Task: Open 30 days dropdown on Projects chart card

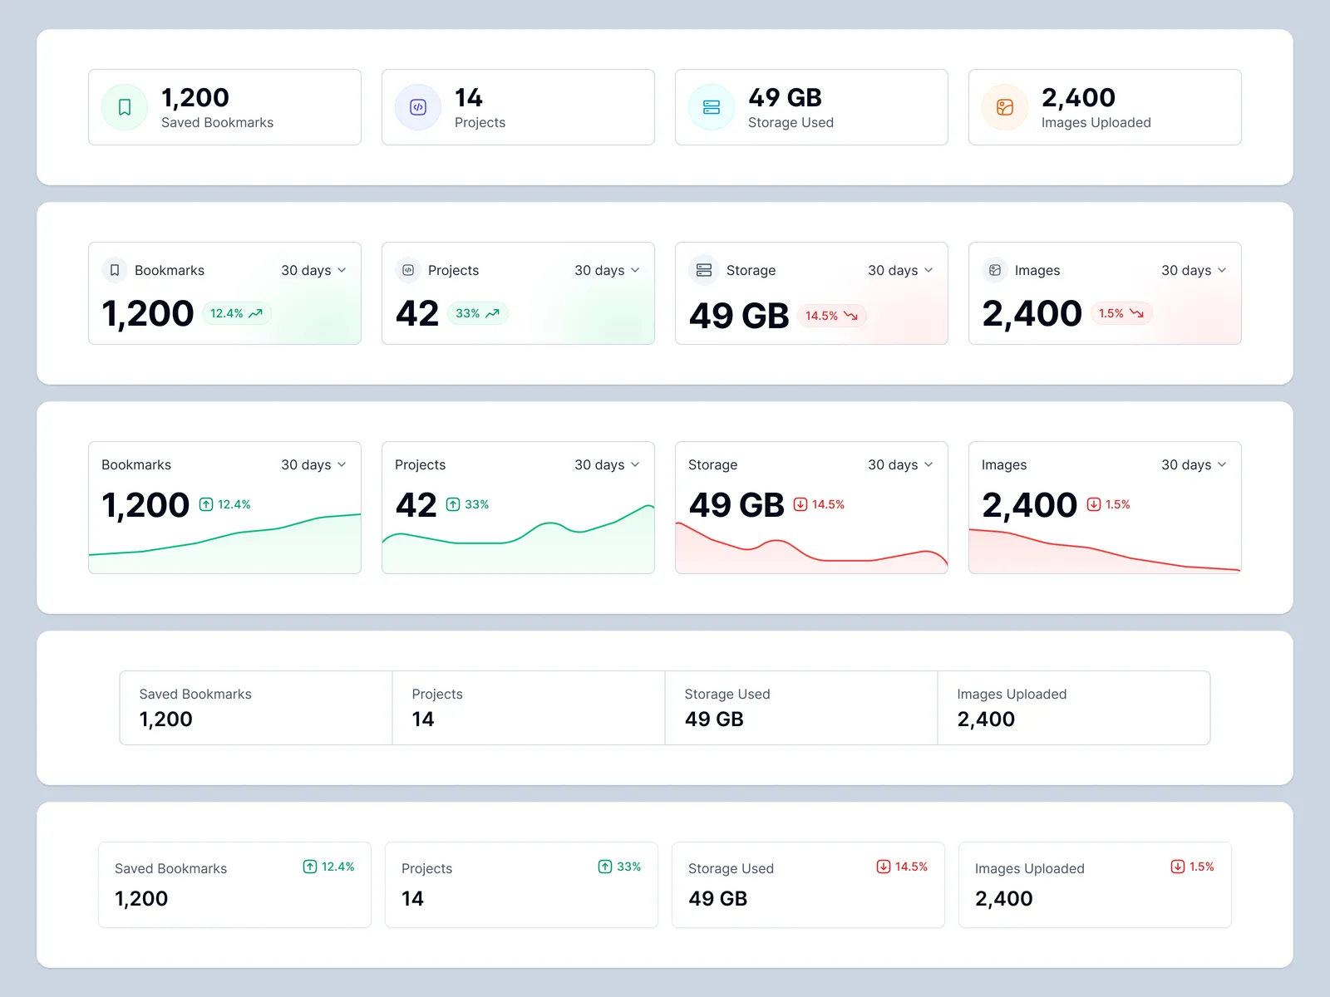Action: pos(607,464)
